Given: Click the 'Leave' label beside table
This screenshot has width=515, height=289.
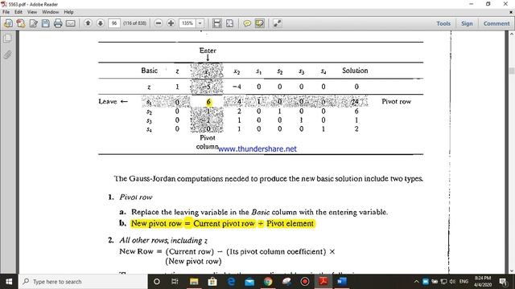Looking at the screenshot, I should click(108, 102).
